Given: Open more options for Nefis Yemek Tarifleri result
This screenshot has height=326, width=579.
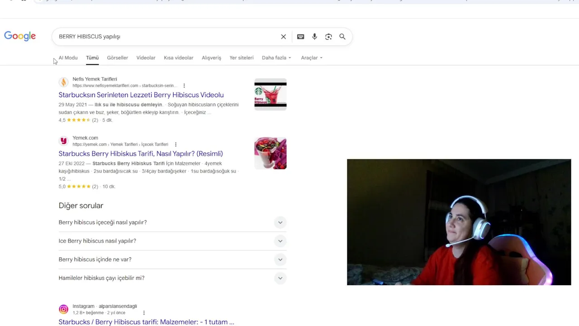Looking at the screenshot, I should pyautogui.click(x=184, y=86).
